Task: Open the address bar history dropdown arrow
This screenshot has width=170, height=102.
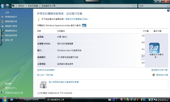Action: point(133,6)
